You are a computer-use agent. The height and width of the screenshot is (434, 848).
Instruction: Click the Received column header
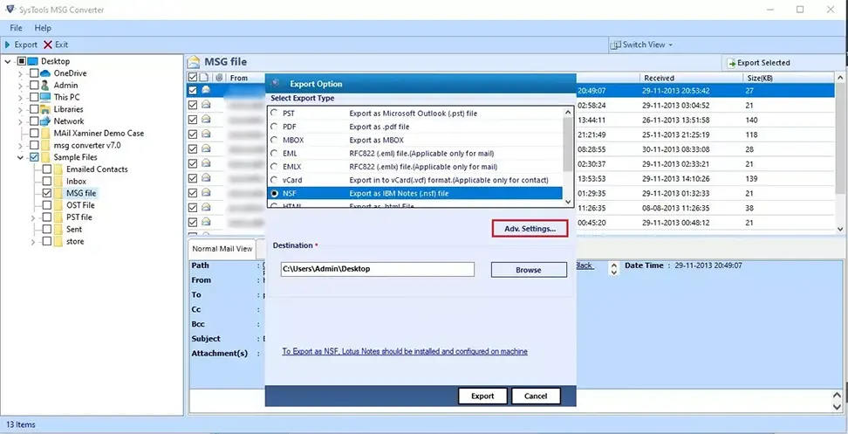[659, 78]
